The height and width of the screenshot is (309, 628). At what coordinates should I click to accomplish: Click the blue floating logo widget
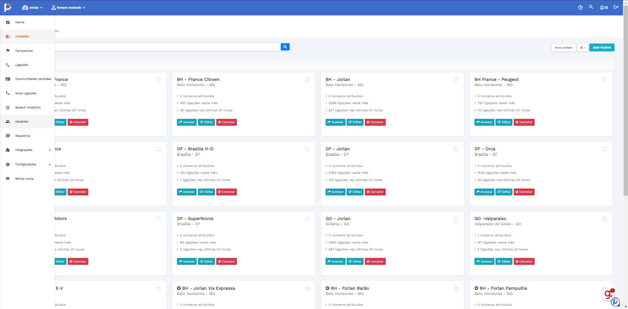[x=616, y=302]
